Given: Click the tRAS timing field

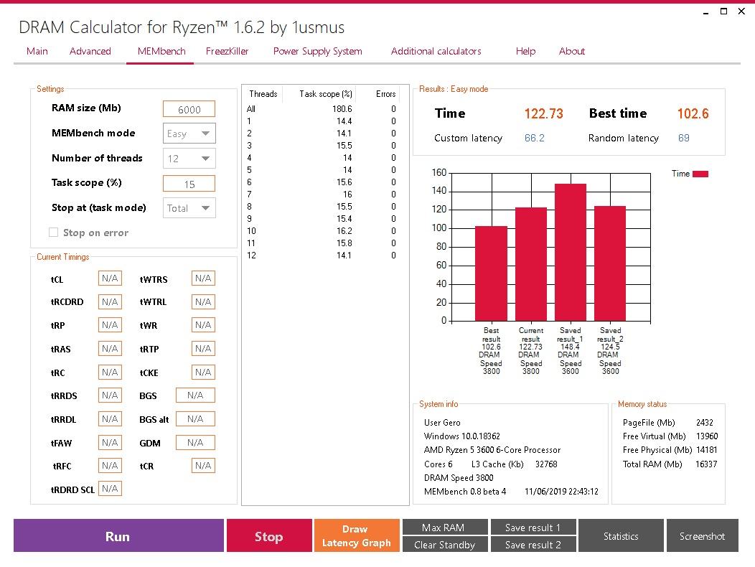Looking at the screenshot, I should [110, 349].
